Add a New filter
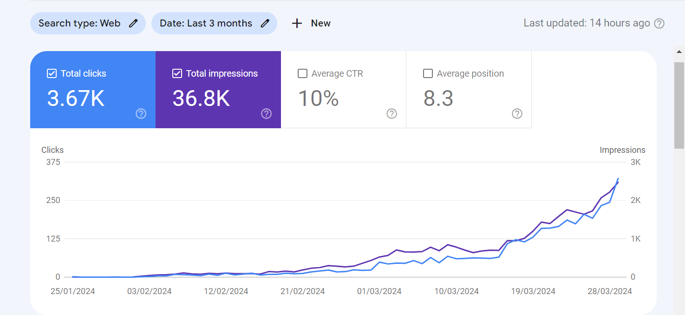This screenshot has width=685, height=315. [311, 23]
